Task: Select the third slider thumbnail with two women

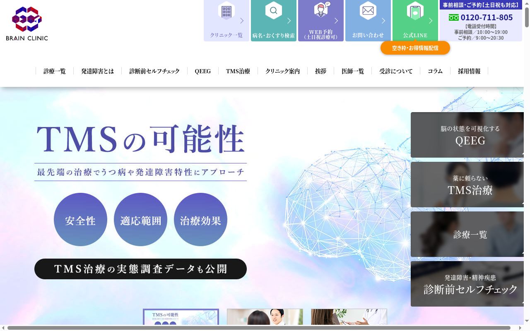Action: pyautogui.click(x=349, y=317)
